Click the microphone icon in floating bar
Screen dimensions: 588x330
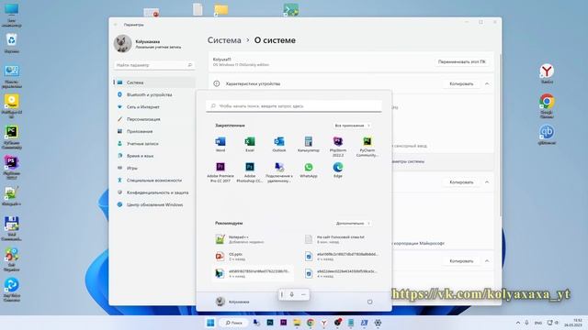coord(292,294)
